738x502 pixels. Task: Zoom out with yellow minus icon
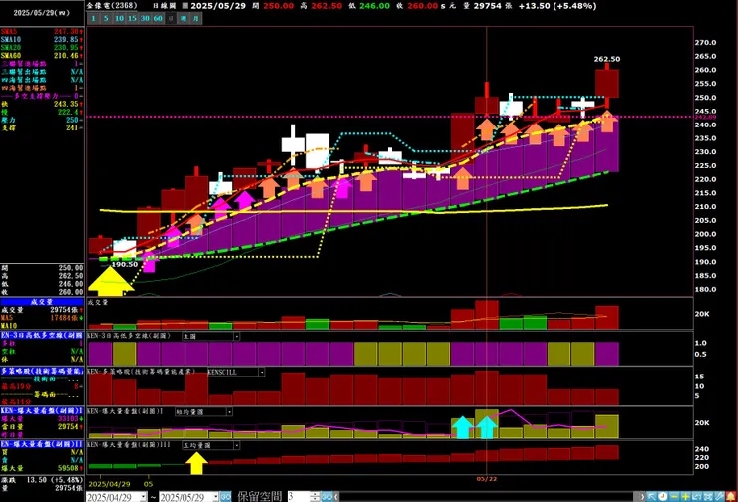(674, 496)
